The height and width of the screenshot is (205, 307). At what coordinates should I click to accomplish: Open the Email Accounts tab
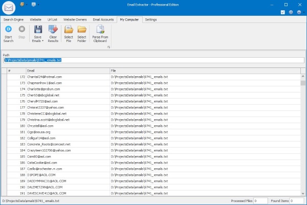pyautogui.click(x=103, y=19)
